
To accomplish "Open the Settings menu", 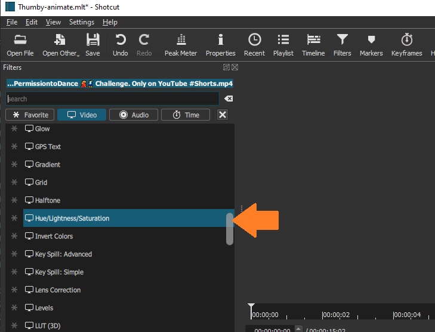I will point(81,22).
